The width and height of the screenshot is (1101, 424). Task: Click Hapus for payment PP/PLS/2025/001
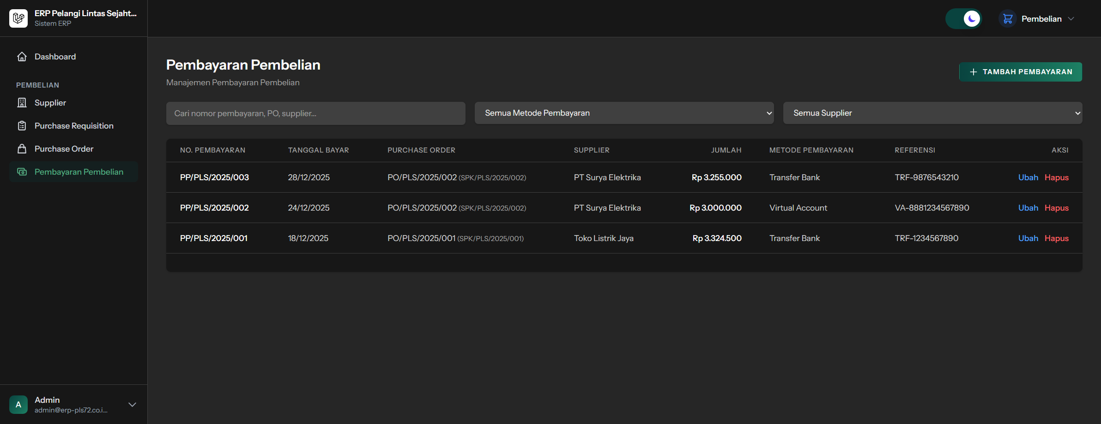click(1057, 238)
